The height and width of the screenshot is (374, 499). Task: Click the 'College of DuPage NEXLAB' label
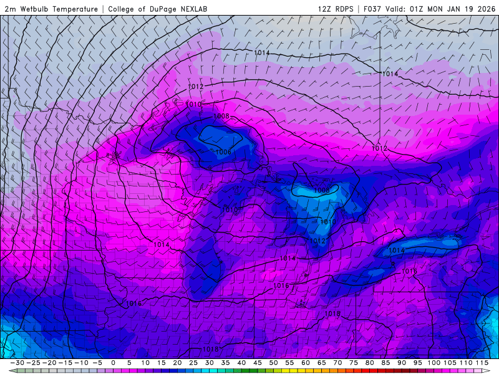click(158, 9)
